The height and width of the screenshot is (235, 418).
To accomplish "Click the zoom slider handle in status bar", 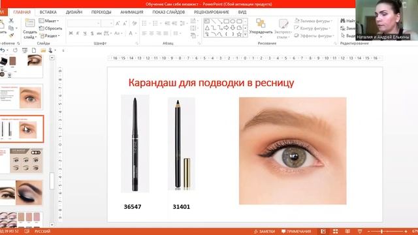I will pyautogui.click(x=381, y=232).
